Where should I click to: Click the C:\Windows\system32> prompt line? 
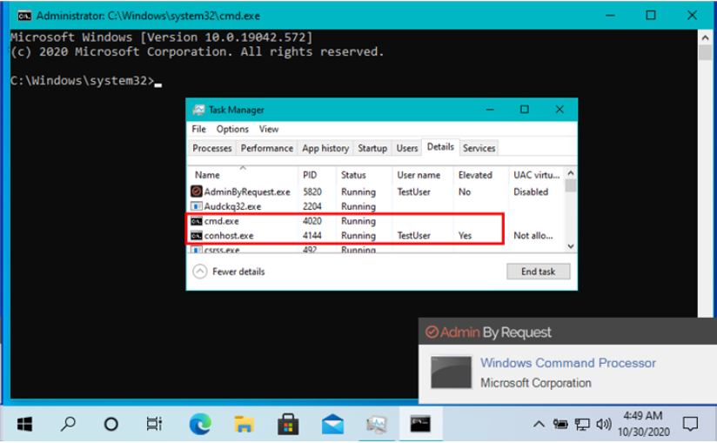pos(86,81)
